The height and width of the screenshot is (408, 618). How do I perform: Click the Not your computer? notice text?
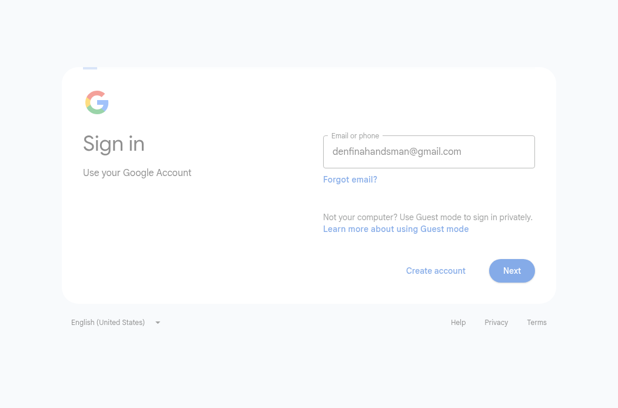point(428,218)
